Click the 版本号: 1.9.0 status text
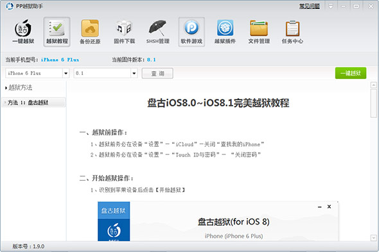 (x=28, y=246)
